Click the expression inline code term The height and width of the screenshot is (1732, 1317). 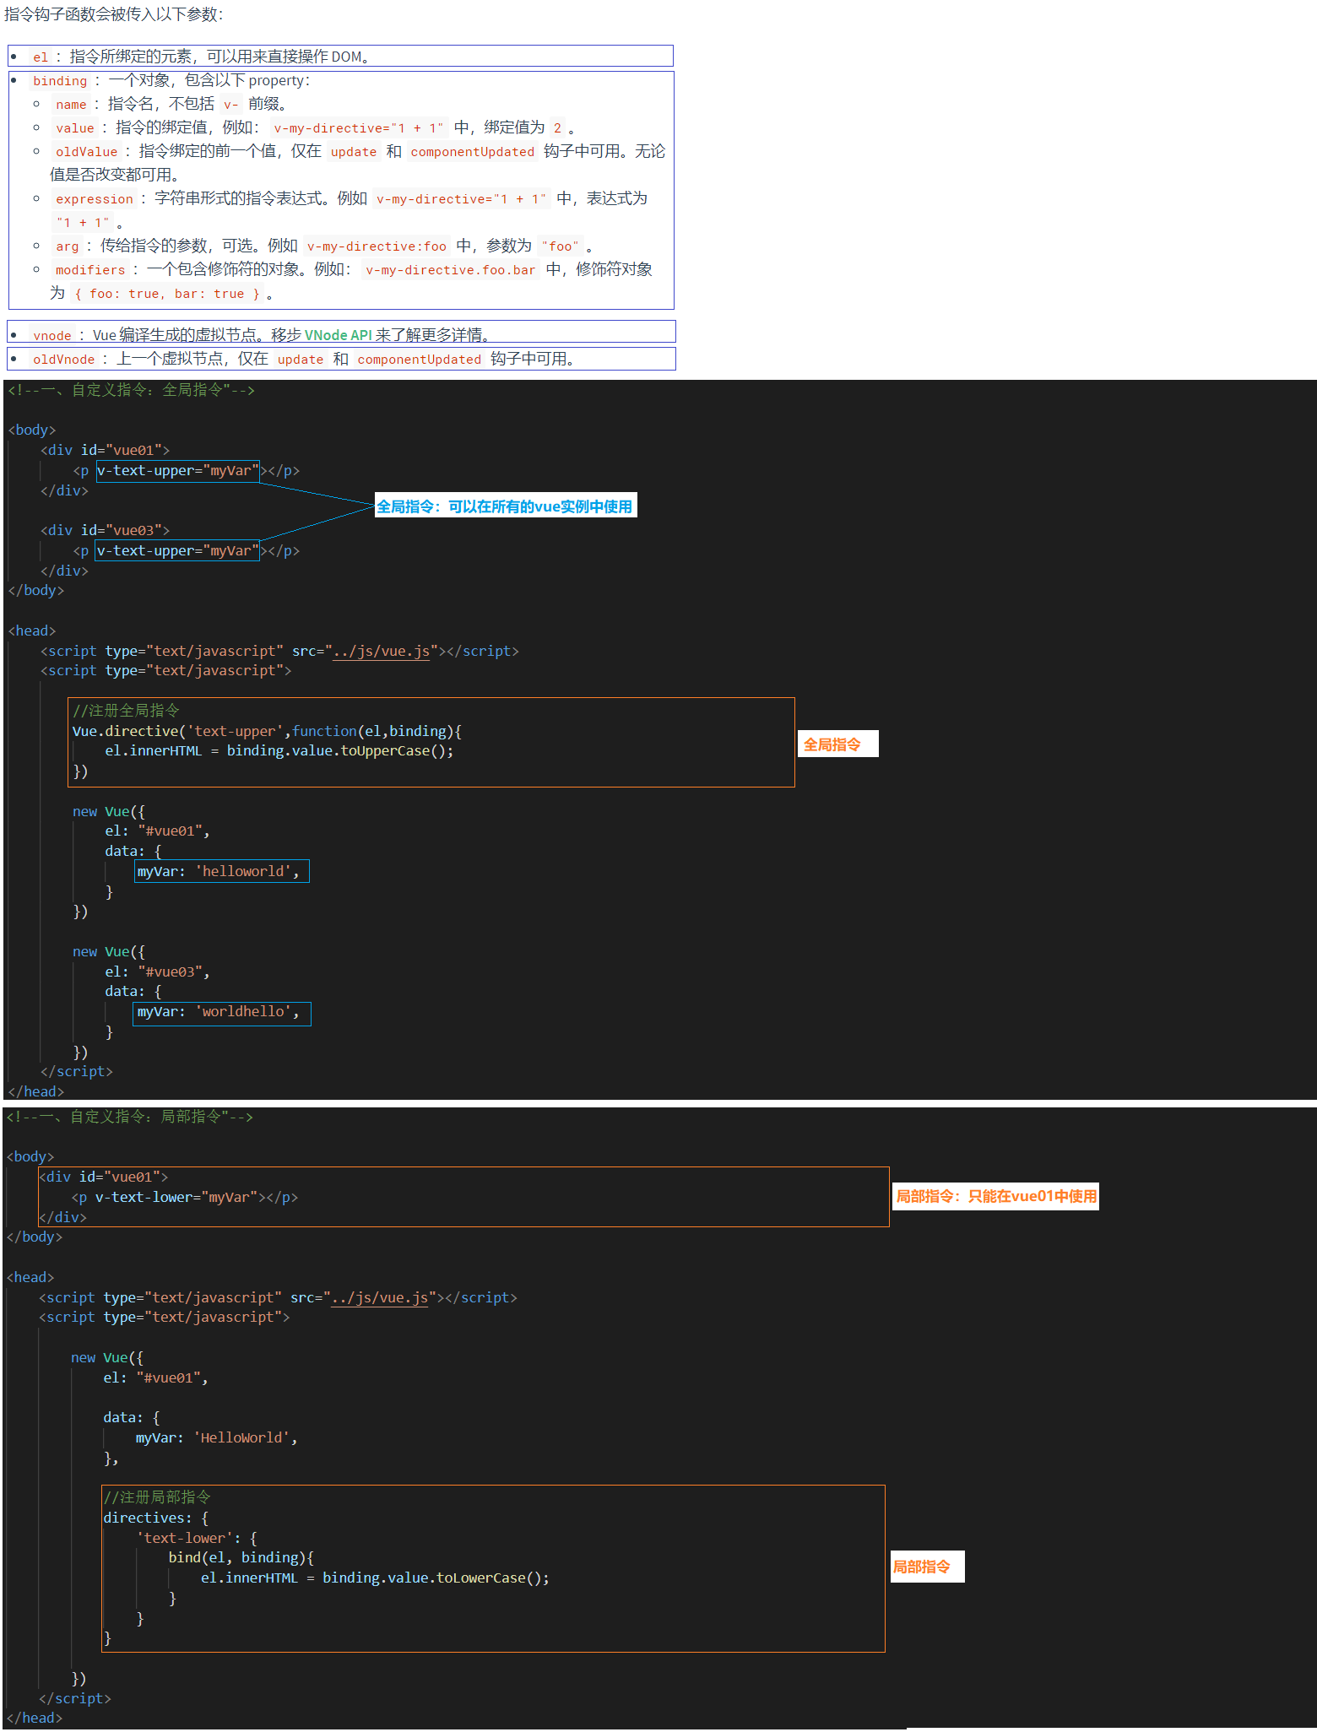point(94,199)
